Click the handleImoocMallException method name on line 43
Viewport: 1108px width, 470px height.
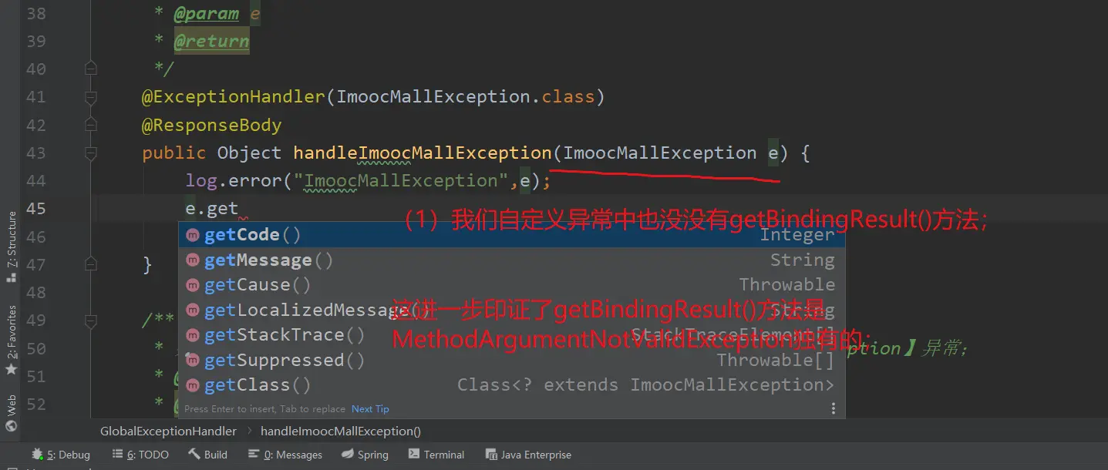pyautogui.click(x=423, y=153)
